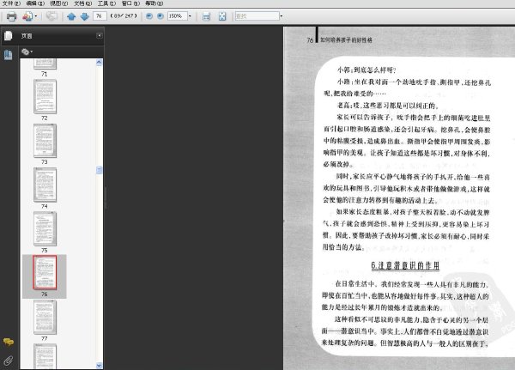Click the grayed-out email icon in toolbar
The image size is (515, 370).
click(x=51, y=15)
